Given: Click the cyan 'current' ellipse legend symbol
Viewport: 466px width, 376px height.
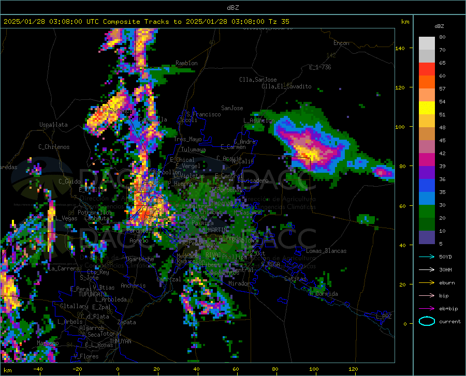Looking at the screenshot, I should [427, 321].
